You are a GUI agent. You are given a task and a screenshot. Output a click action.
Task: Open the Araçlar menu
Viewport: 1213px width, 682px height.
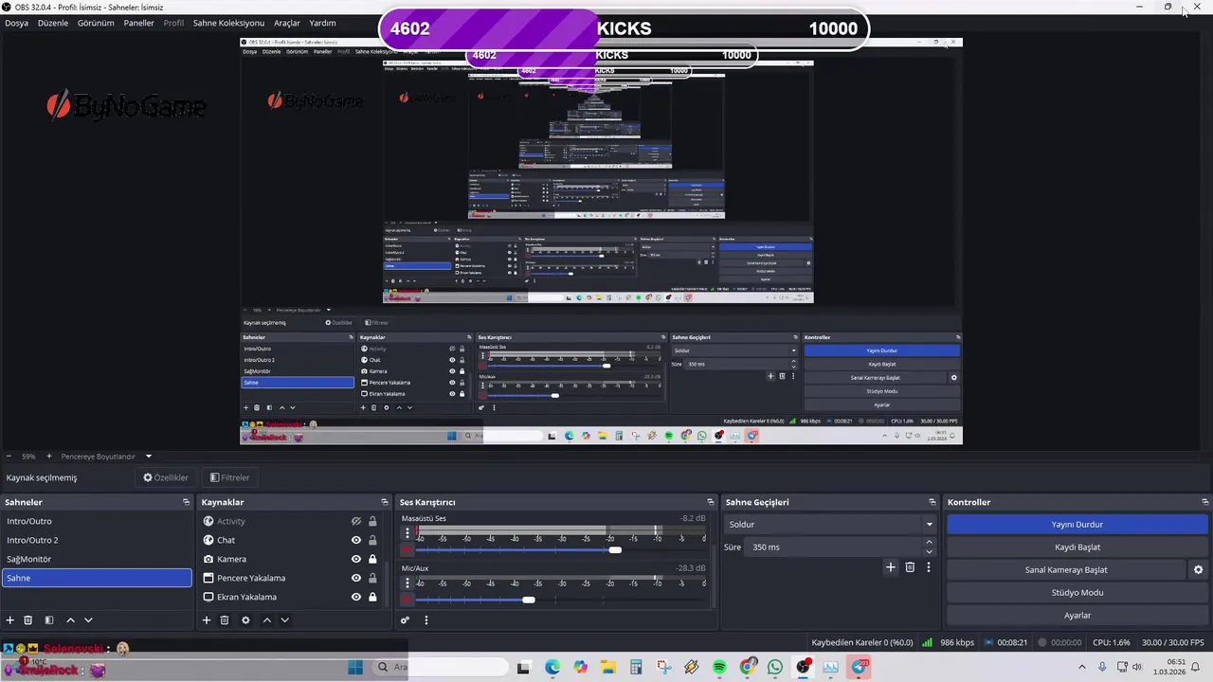287,23
